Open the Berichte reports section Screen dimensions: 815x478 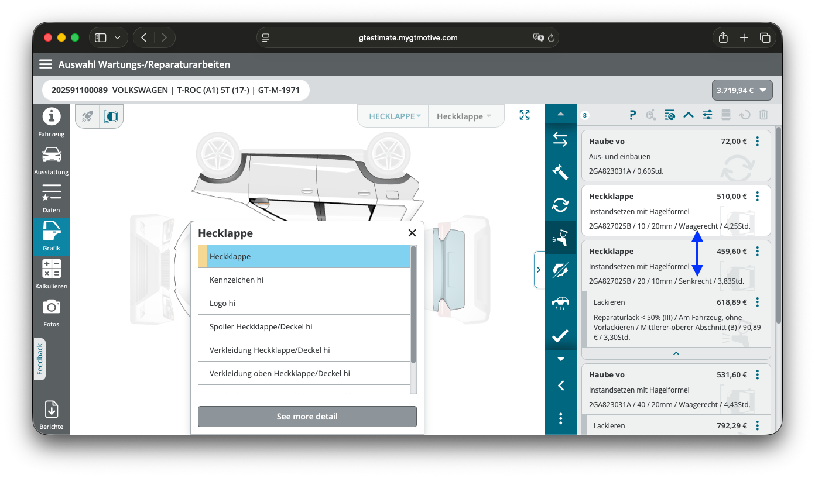click(x=52, y=415)
